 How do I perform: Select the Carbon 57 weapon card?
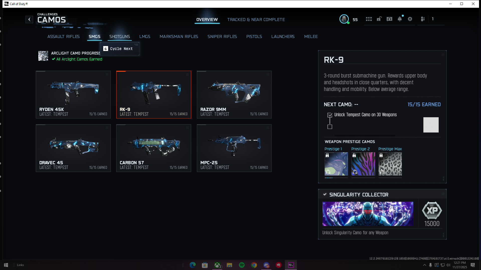pyautogui.click(x=154, y=148)
